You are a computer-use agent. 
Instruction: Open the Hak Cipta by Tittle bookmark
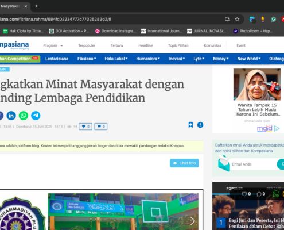[24, 31]
